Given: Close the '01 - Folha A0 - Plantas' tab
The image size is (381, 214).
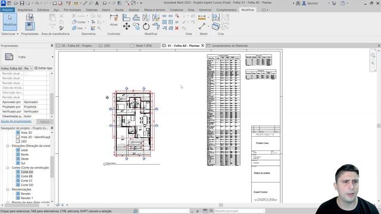Looking at the screenshot, I should 202,46.
